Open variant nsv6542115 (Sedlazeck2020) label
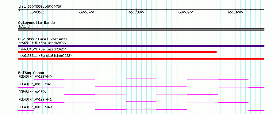 pyautogui.click(x=42, y=43)
